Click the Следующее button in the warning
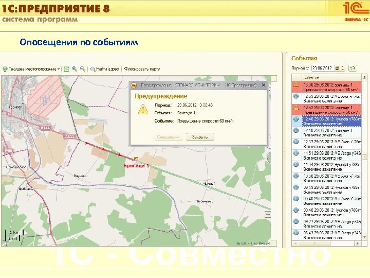This screenshot has width=370, height=278. coord(169,137)
